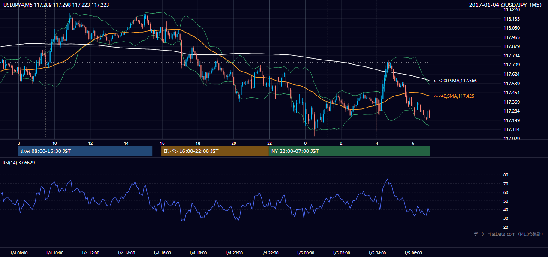The image size is (548, 257).
Task: Click the 東京 08:00-15:30 JST session bar
Action: coord(85,151)
